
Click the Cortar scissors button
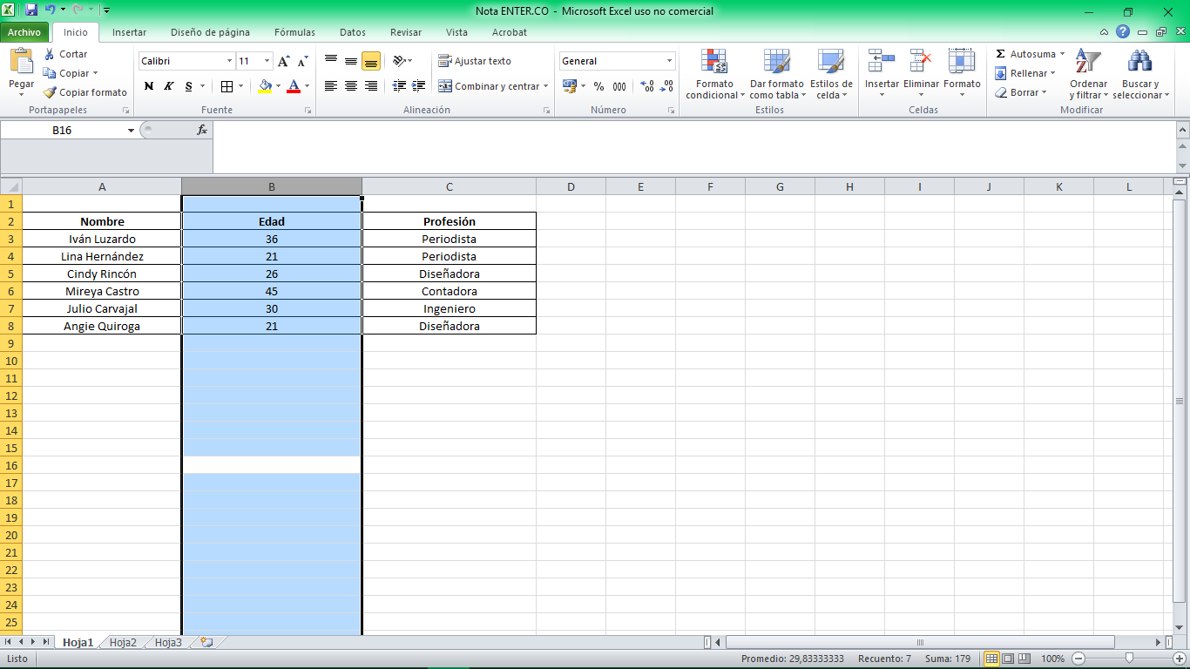[x=66, y=54]
